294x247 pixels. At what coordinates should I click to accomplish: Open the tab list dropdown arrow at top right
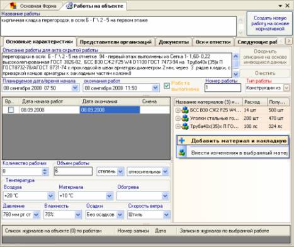tap(280, 6)
